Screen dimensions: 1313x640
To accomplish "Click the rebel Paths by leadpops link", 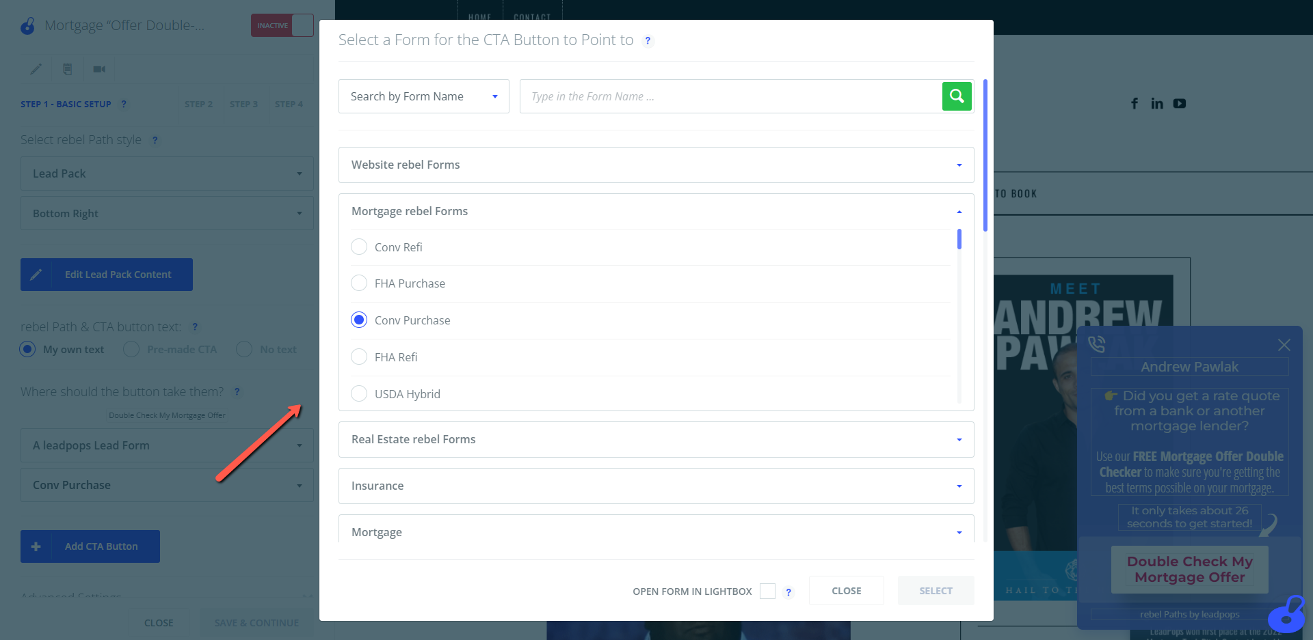I will coord(1190,614).
